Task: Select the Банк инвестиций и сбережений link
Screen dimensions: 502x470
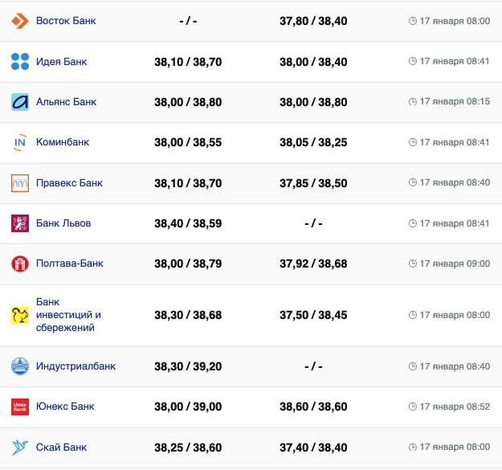Action: (x=68, y=315)
